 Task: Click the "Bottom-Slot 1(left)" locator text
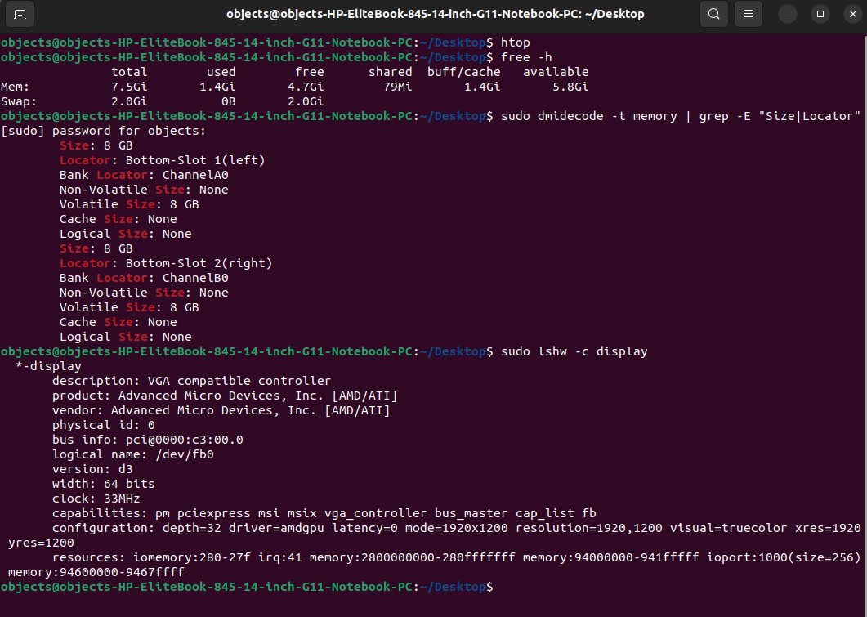click(x=195, y=160)
